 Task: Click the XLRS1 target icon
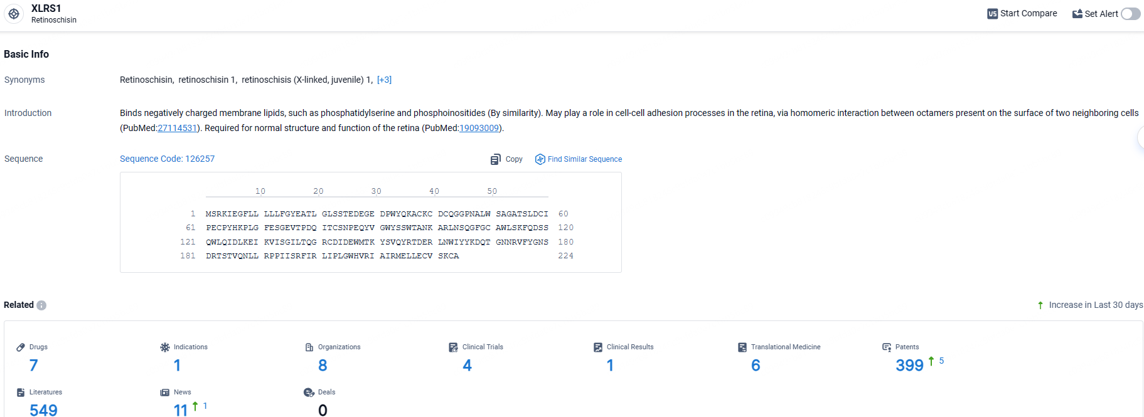[x=14, y=14]
